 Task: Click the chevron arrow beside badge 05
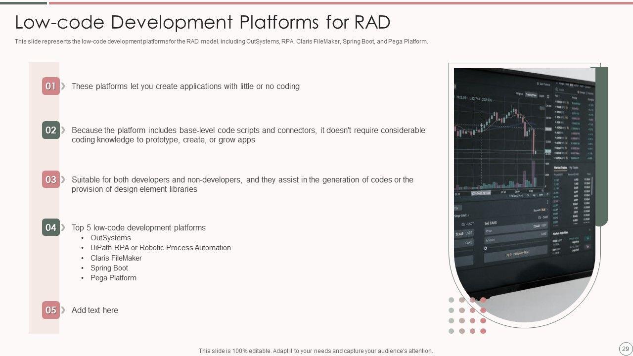[x=63, y=310]
